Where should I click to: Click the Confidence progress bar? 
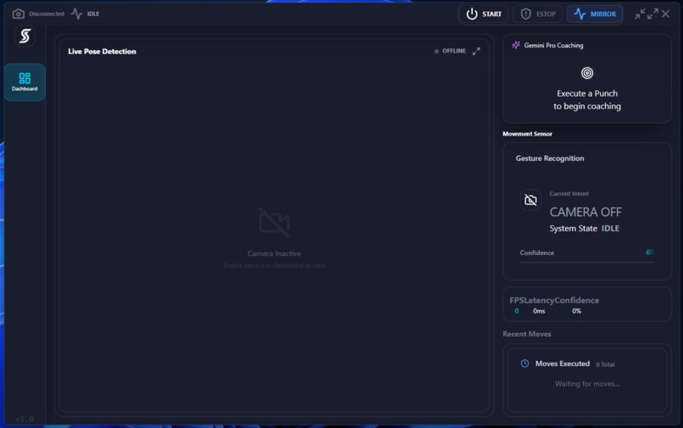586,263
